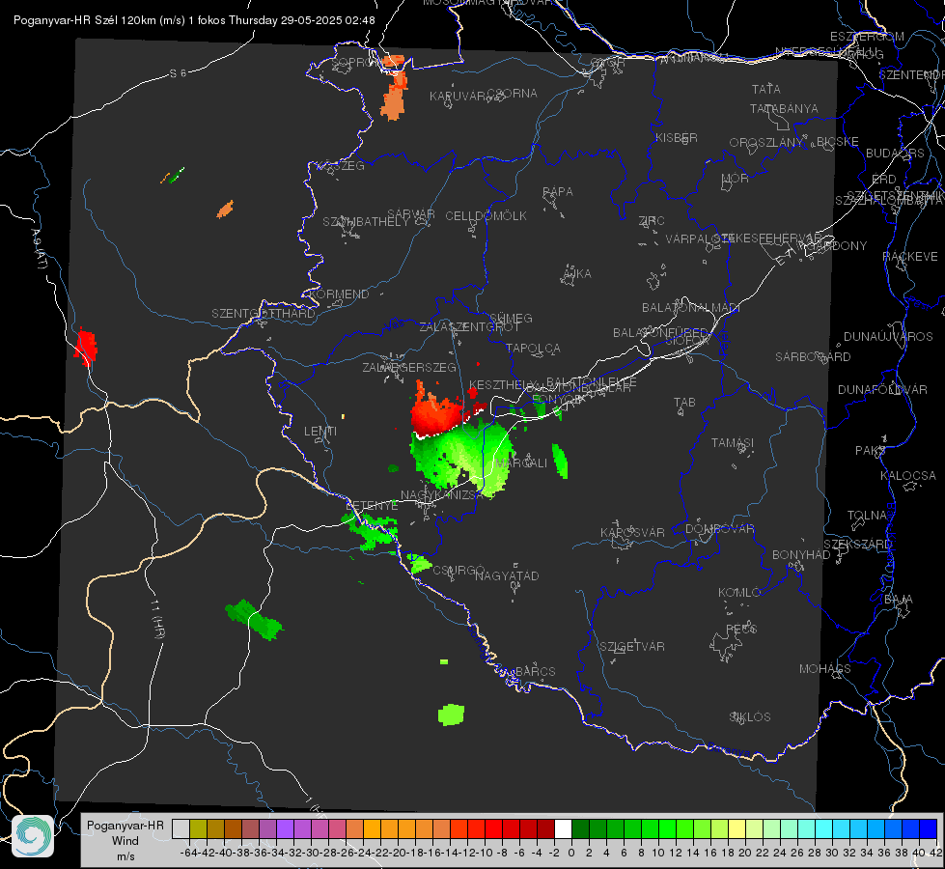Image resolution: width=945 pixels, height=869 pixels.
Task: Click the SZIGETVÁR town label
Action: pos(632,646)
